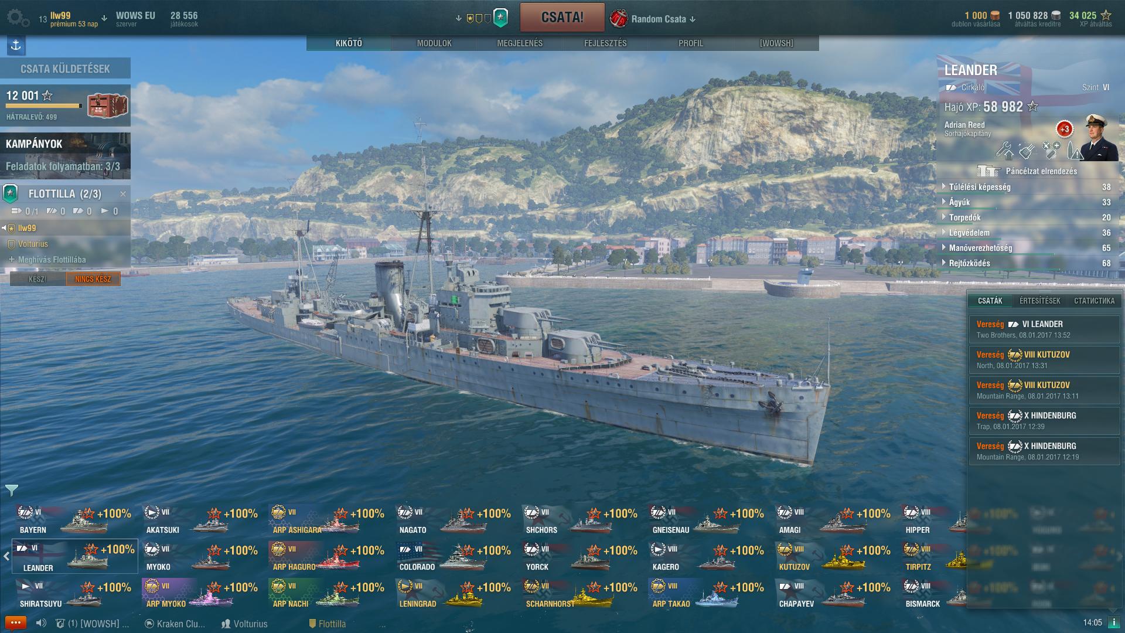Mute sound with the speaker icon
1125x633 pixels.
pos(41,624)
